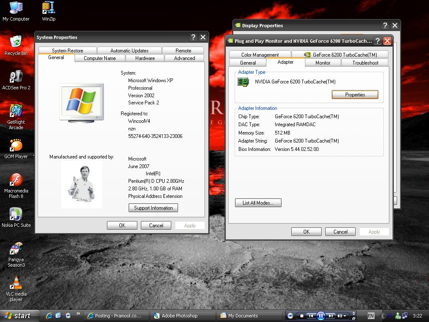Click the VLC media player icon

(16, 283)
